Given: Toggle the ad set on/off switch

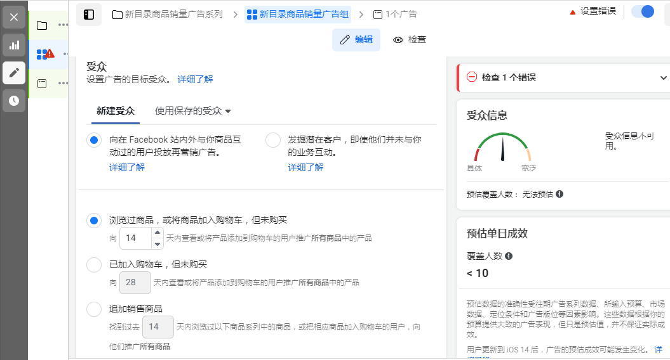Looking at the screenshot, I should pos(643,11).
